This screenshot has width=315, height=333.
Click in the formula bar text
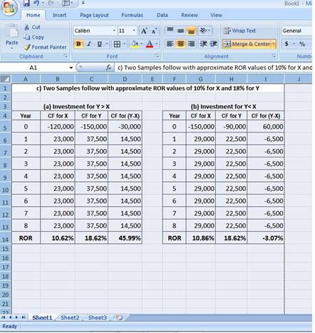click(x=214, y=68)
